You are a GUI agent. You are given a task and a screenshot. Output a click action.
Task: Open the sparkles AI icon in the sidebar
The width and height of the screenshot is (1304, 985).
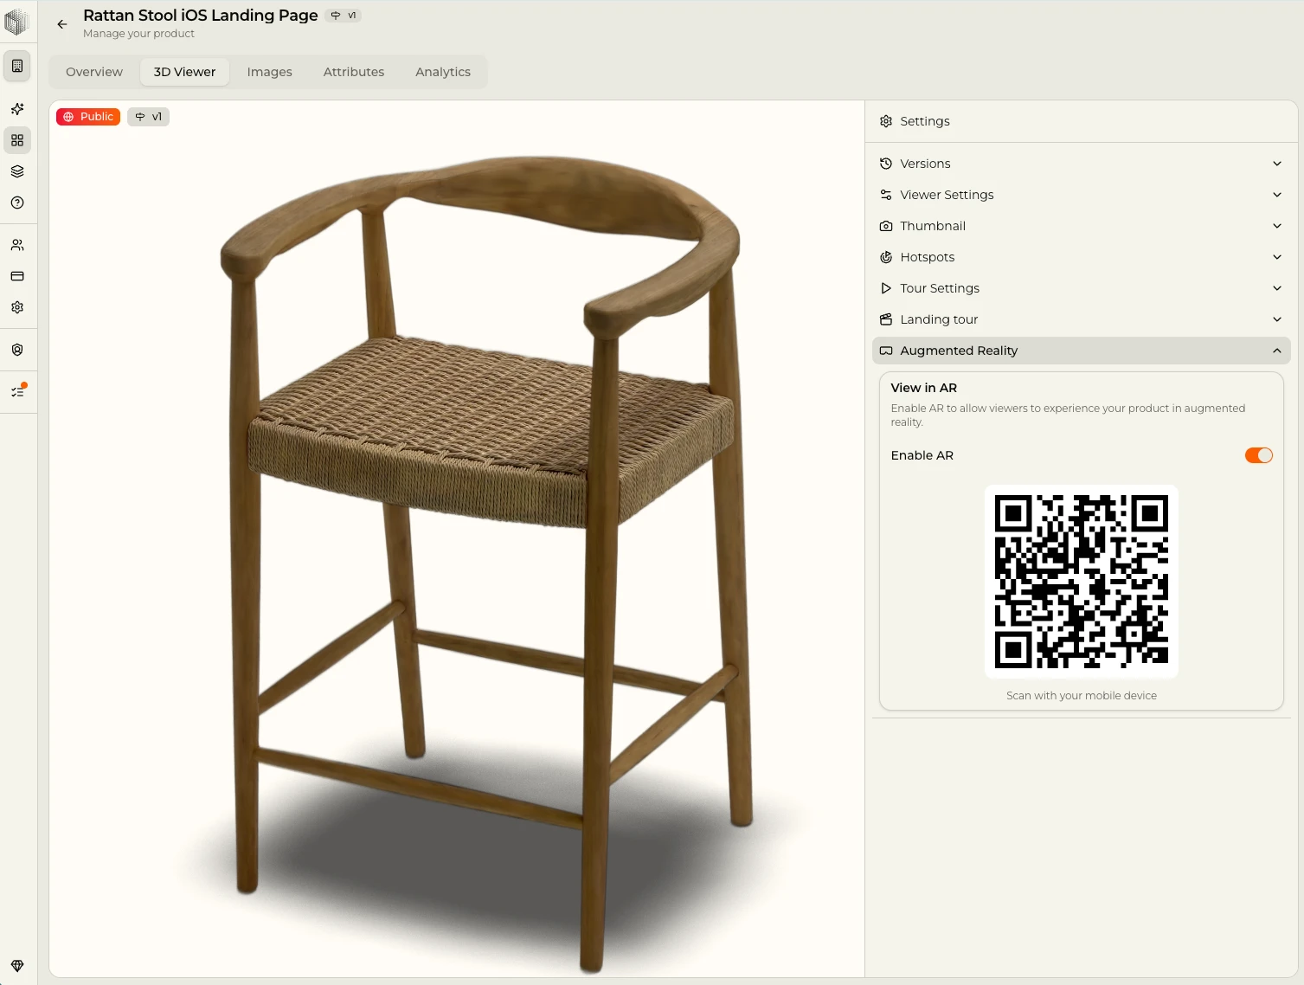click(x=17, y=109)
